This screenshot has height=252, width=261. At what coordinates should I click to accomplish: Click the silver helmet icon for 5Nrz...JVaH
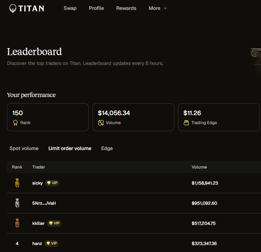click(x=17, y=203)
